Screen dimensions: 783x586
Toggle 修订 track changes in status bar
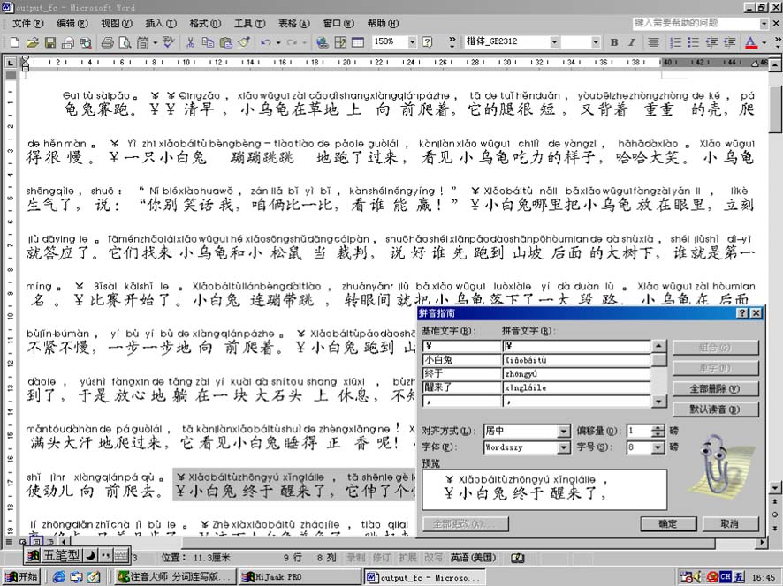click(382, 558)
